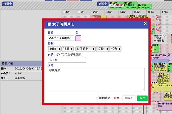Click the memo note icon in dialog title
This screenshot has height=114, width=172.
click(49, 24)
